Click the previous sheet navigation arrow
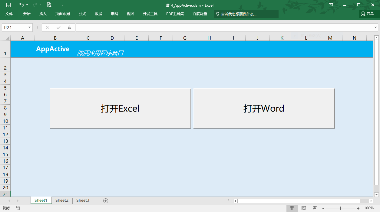The image size is (380, 212). [x=9, y=201]
